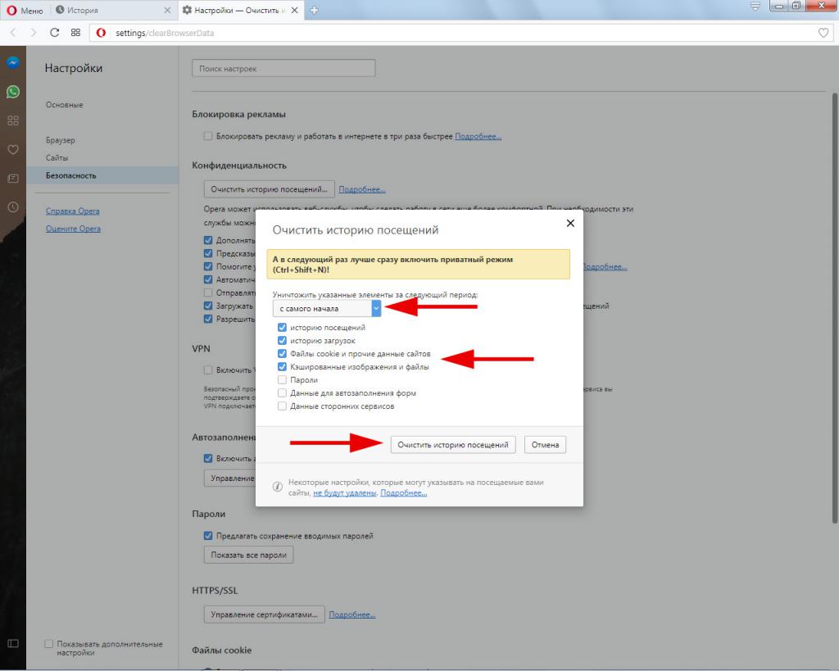
Task: Open tabs menu icon in title bar
Action: click(x=755, y=7)
